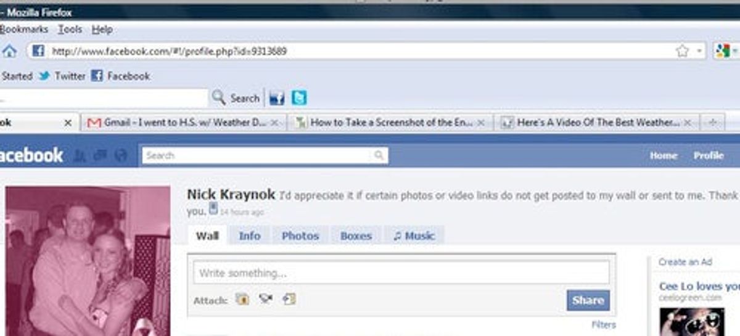Open the Tools menu
This screenshot has height=336, width=740.
(x=70, y=29)
